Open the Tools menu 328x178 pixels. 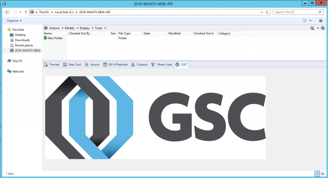point(100,28)
